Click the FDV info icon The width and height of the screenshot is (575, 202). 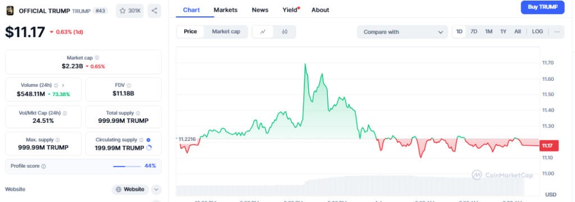(129, 85)
